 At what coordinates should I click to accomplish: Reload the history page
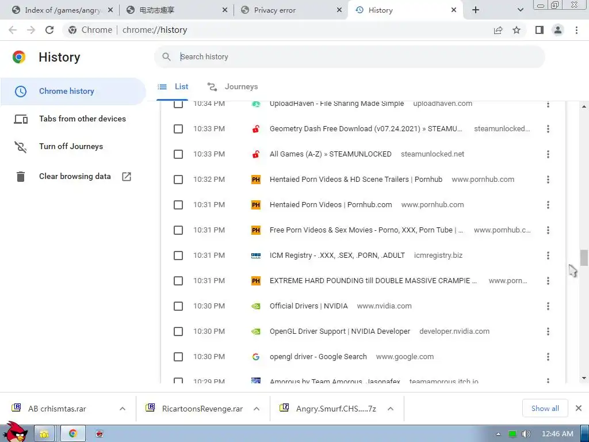[x=49, y=30]
